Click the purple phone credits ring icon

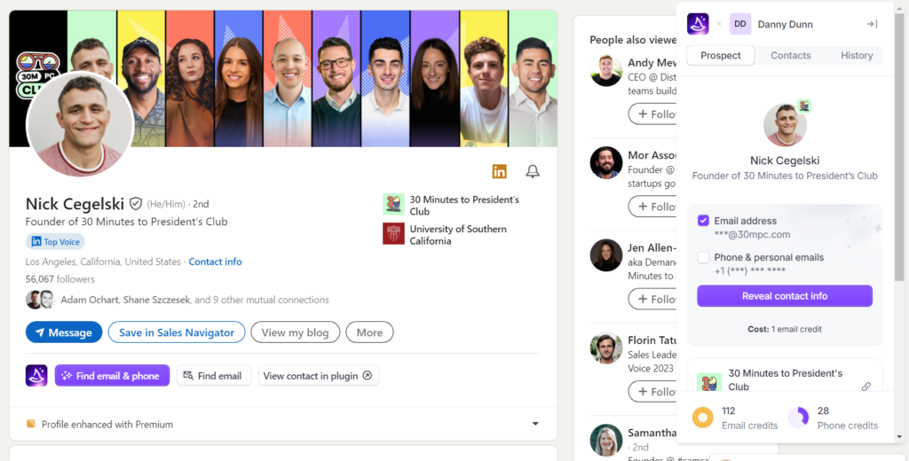[x=798, y=418]
